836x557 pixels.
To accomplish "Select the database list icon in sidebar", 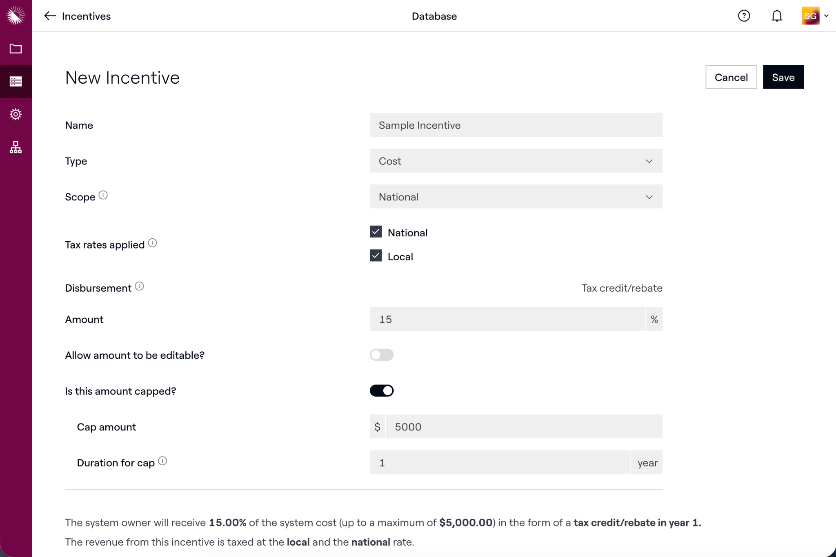I will click(x=16, y=81).
